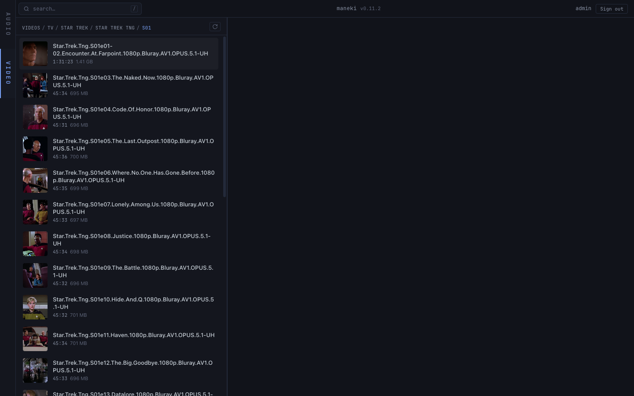Open Hide And Q thumbnail

coord(35,307)
